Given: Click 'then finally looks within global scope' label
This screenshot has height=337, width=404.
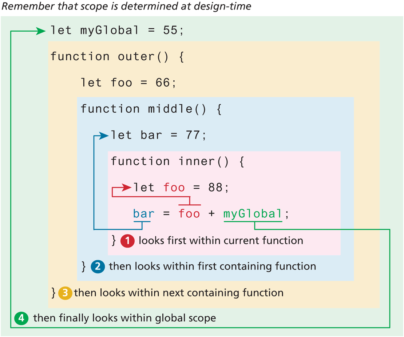Looking at the screenshot, I should point(124,318).
